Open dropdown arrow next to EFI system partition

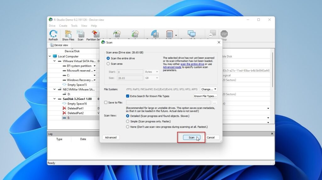click(95, 66)
